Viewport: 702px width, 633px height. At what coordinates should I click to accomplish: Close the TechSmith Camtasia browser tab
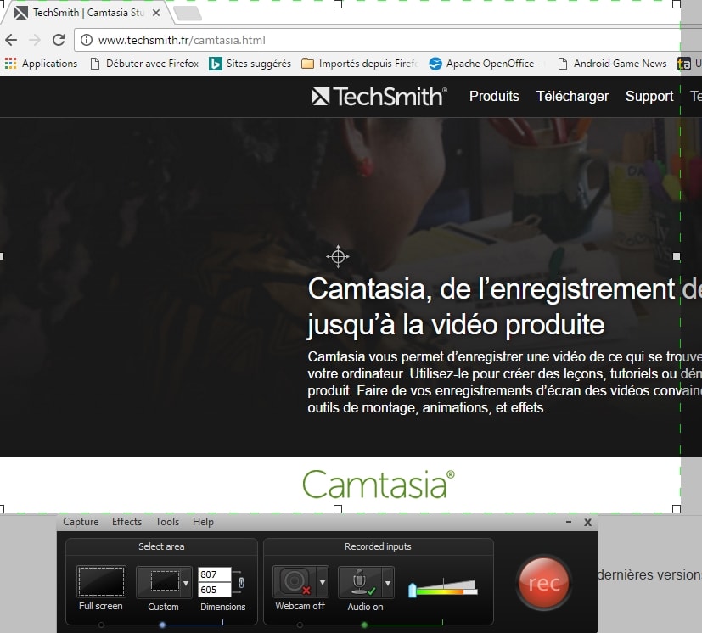156,13
